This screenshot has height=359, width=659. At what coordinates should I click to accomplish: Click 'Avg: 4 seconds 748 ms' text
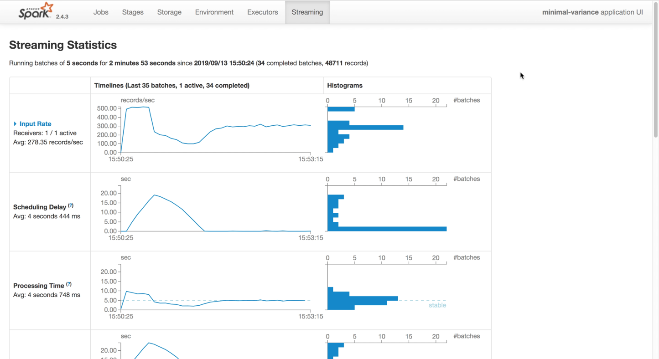(47, 295)
